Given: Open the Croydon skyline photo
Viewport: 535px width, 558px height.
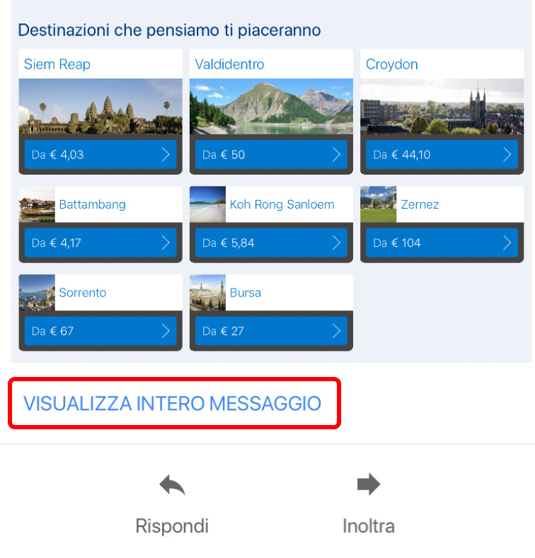Looking at the screenshot, I should pyautogui.click(x=442, y=106).
